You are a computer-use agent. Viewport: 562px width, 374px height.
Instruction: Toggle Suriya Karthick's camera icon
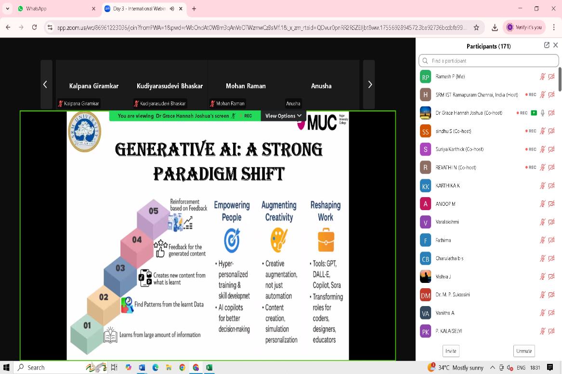click(x=551, y=149)
